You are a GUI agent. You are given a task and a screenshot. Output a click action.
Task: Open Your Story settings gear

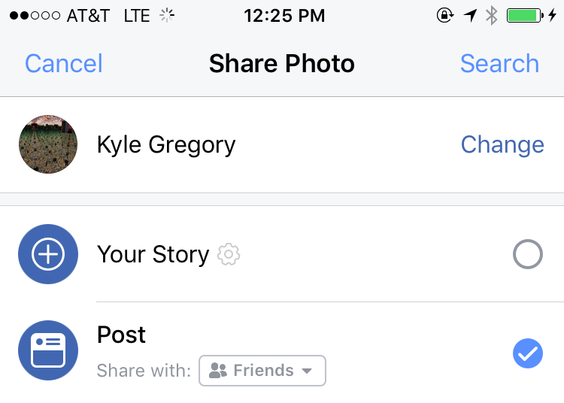[x=229, y=255]
